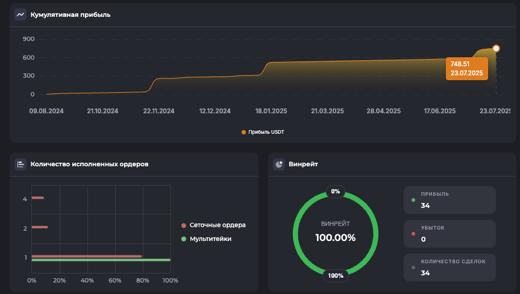Click the gray dot in КОЛИЧЕСТВО СДЕЛОК card
Image resolution: width=520 pixels, height=294 pixels.
[413, 267]
